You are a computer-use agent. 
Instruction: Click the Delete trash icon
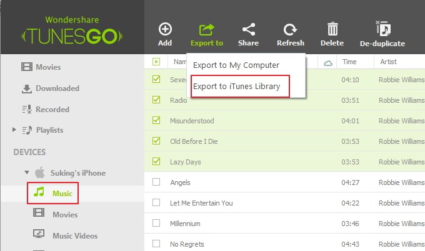tap(332, 30)
